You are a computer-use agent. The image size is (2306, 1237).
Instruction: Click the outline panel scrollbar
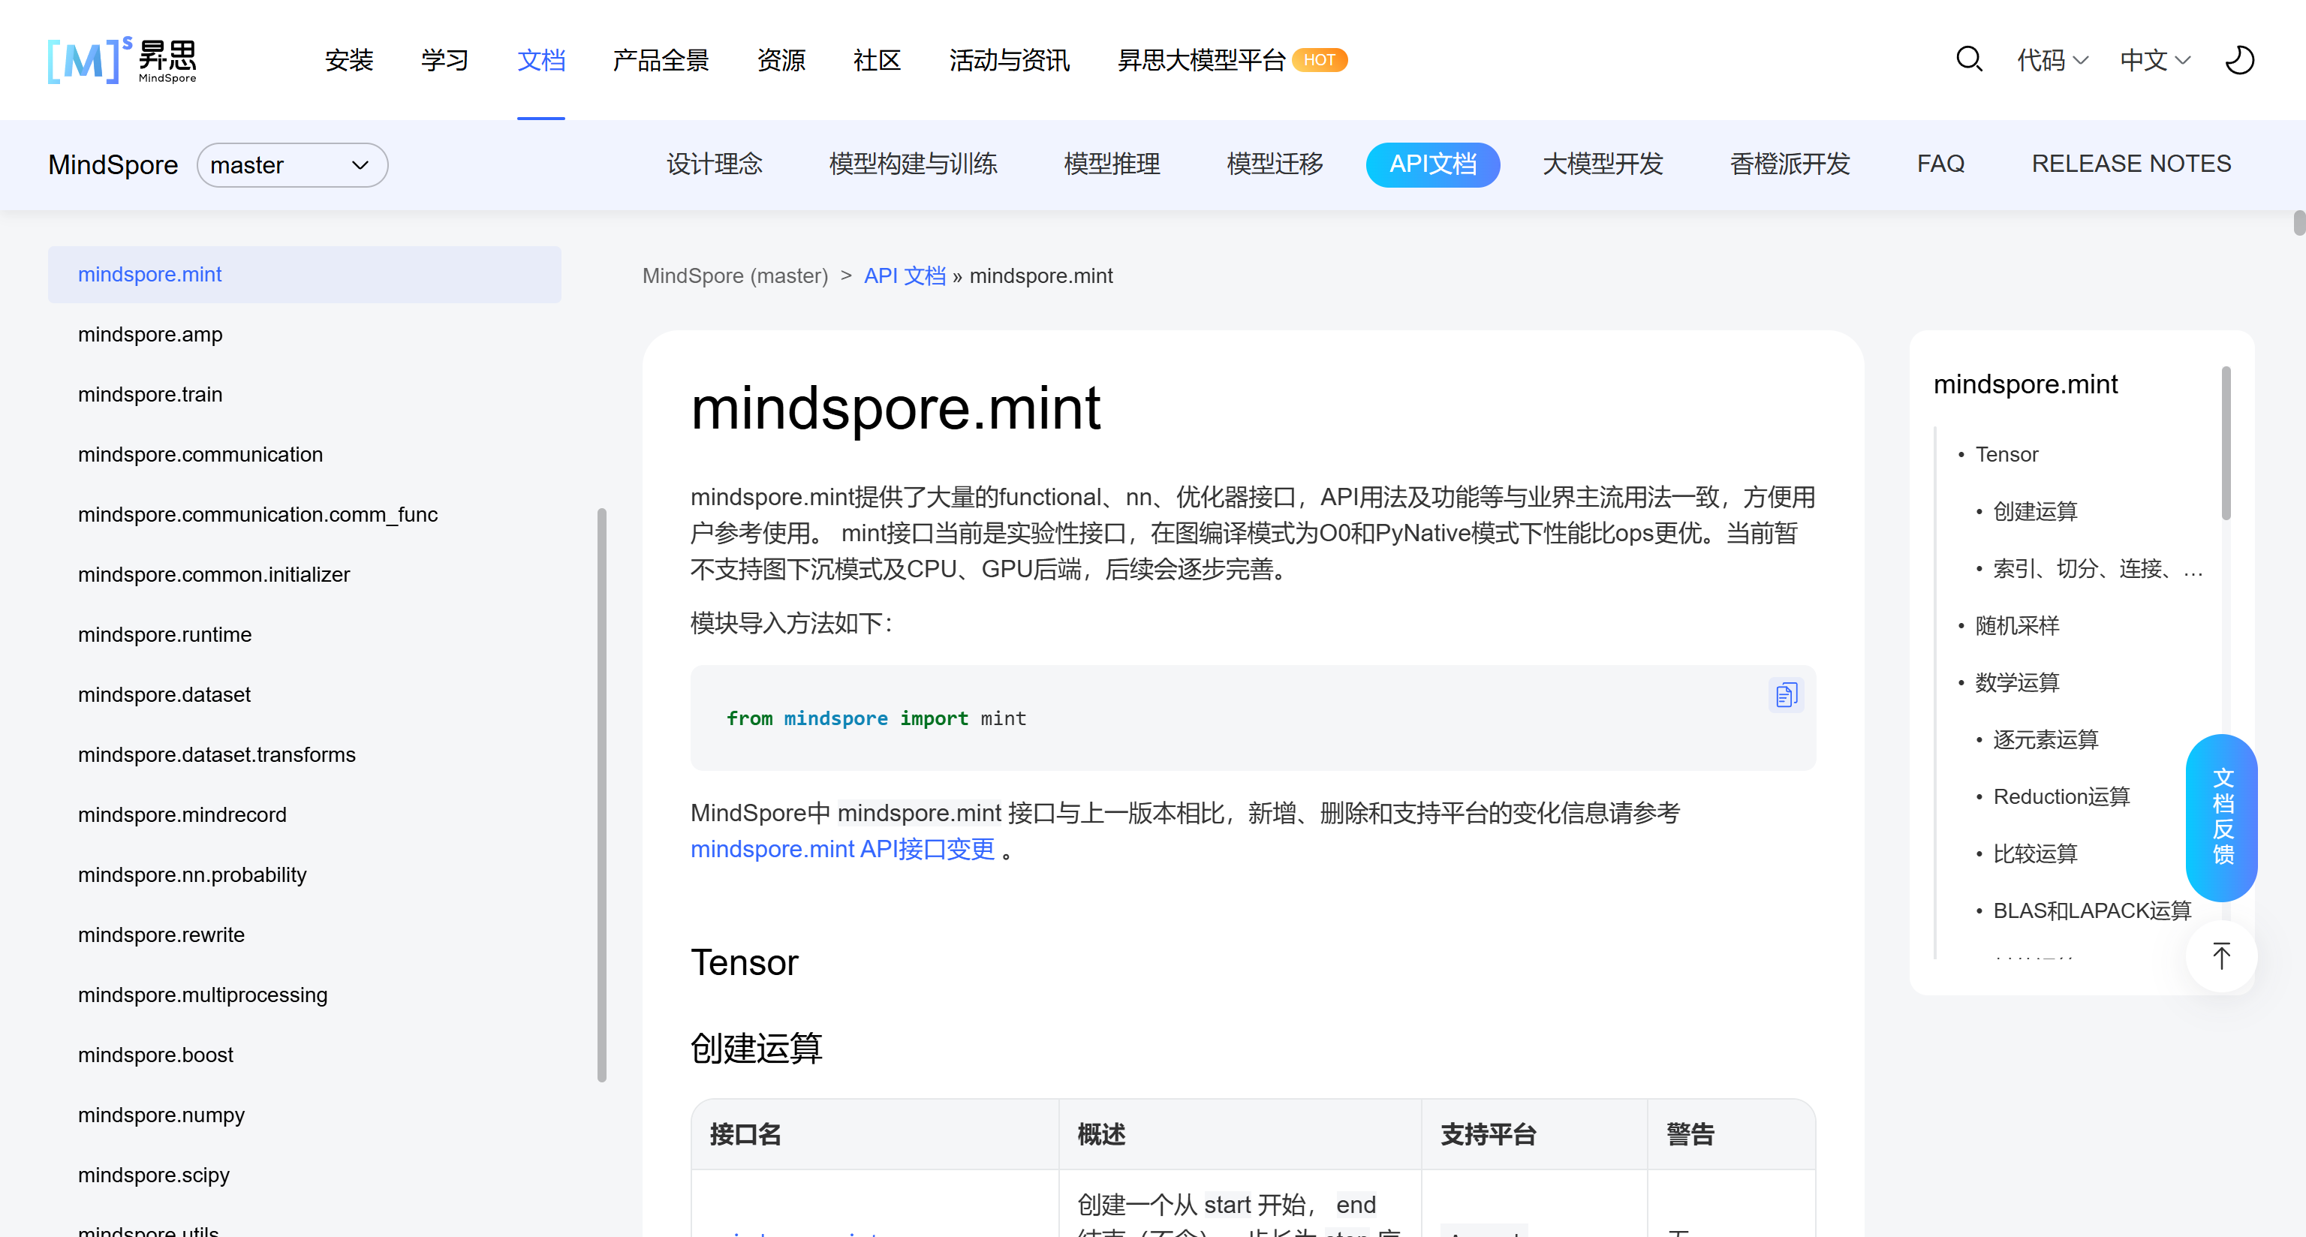click(x=2226, y=442)
